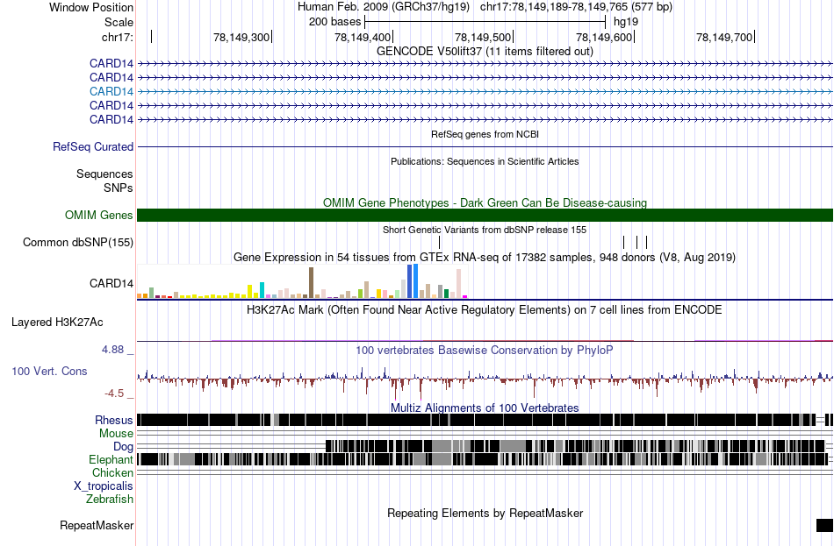This screenshot has height=546, width=834.
Task: Click the 'RefSeq genes from NCBI' title
Action: [485, 134]
